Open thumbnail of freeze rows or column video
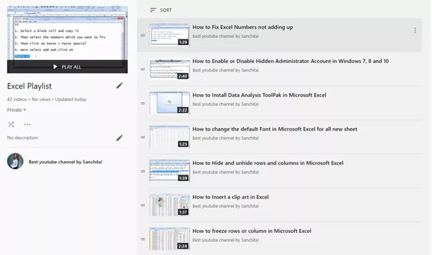Screen dimensions: 432x255 (170, 238)
